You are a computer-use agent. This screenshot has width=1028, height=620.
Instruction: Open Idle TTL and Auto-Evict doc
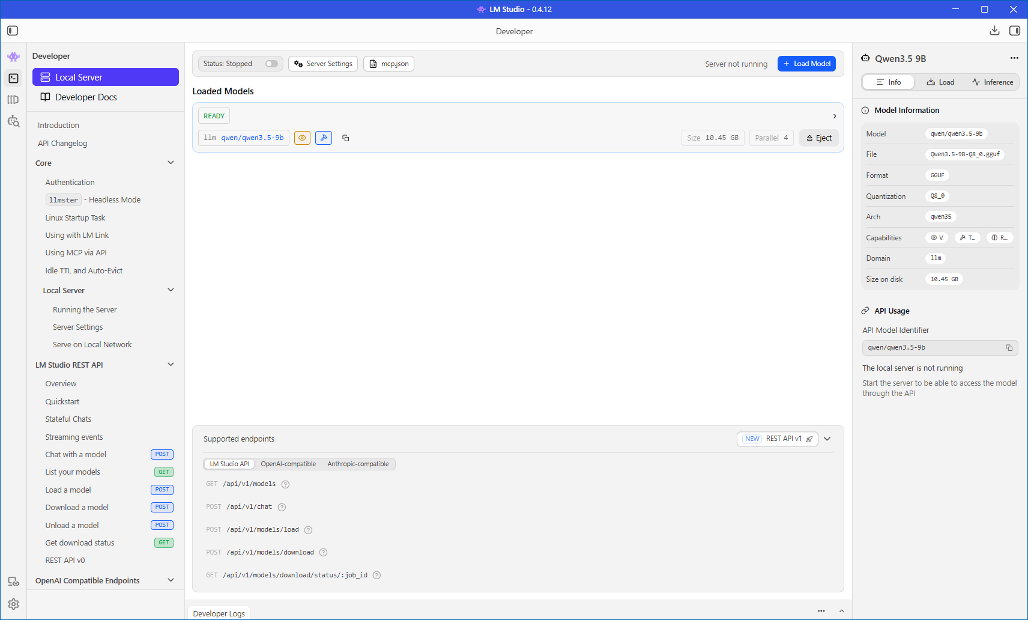[x=84, y=271]
